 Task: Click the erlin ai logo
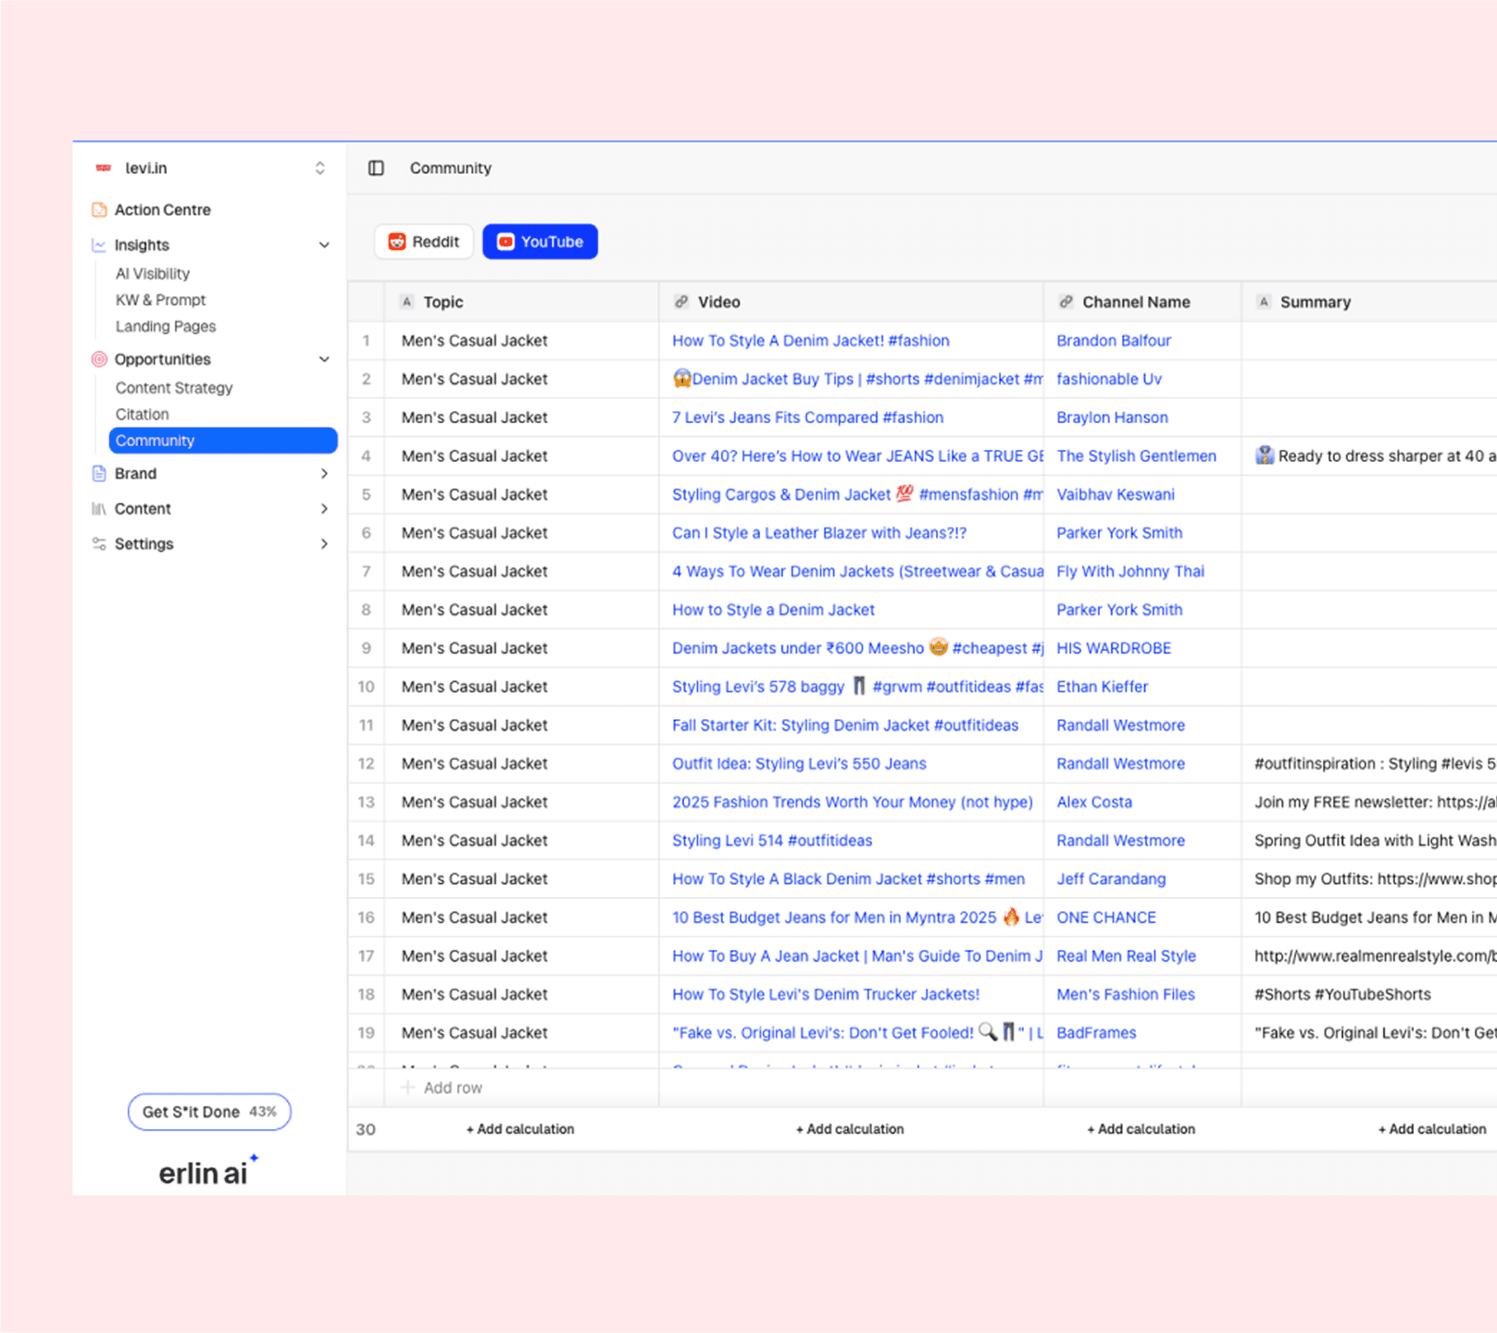coord(208,1171)
